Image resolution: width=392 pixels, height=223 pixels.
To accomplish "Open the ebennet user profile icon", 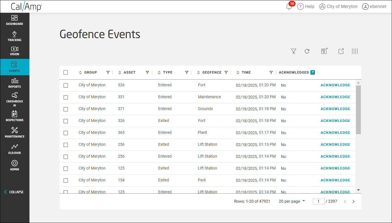I will pyautogui.click(x=365, y=7).
